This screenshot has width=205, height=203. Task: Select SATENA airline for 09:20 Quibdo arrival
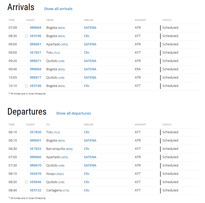click(x=90, y=61)
